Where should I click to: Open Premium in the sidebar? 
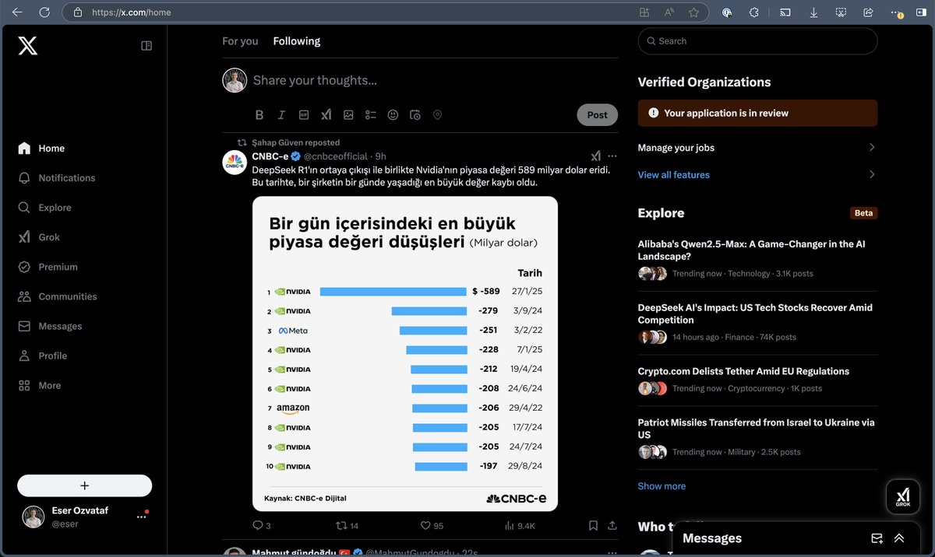tap(48, 267)
